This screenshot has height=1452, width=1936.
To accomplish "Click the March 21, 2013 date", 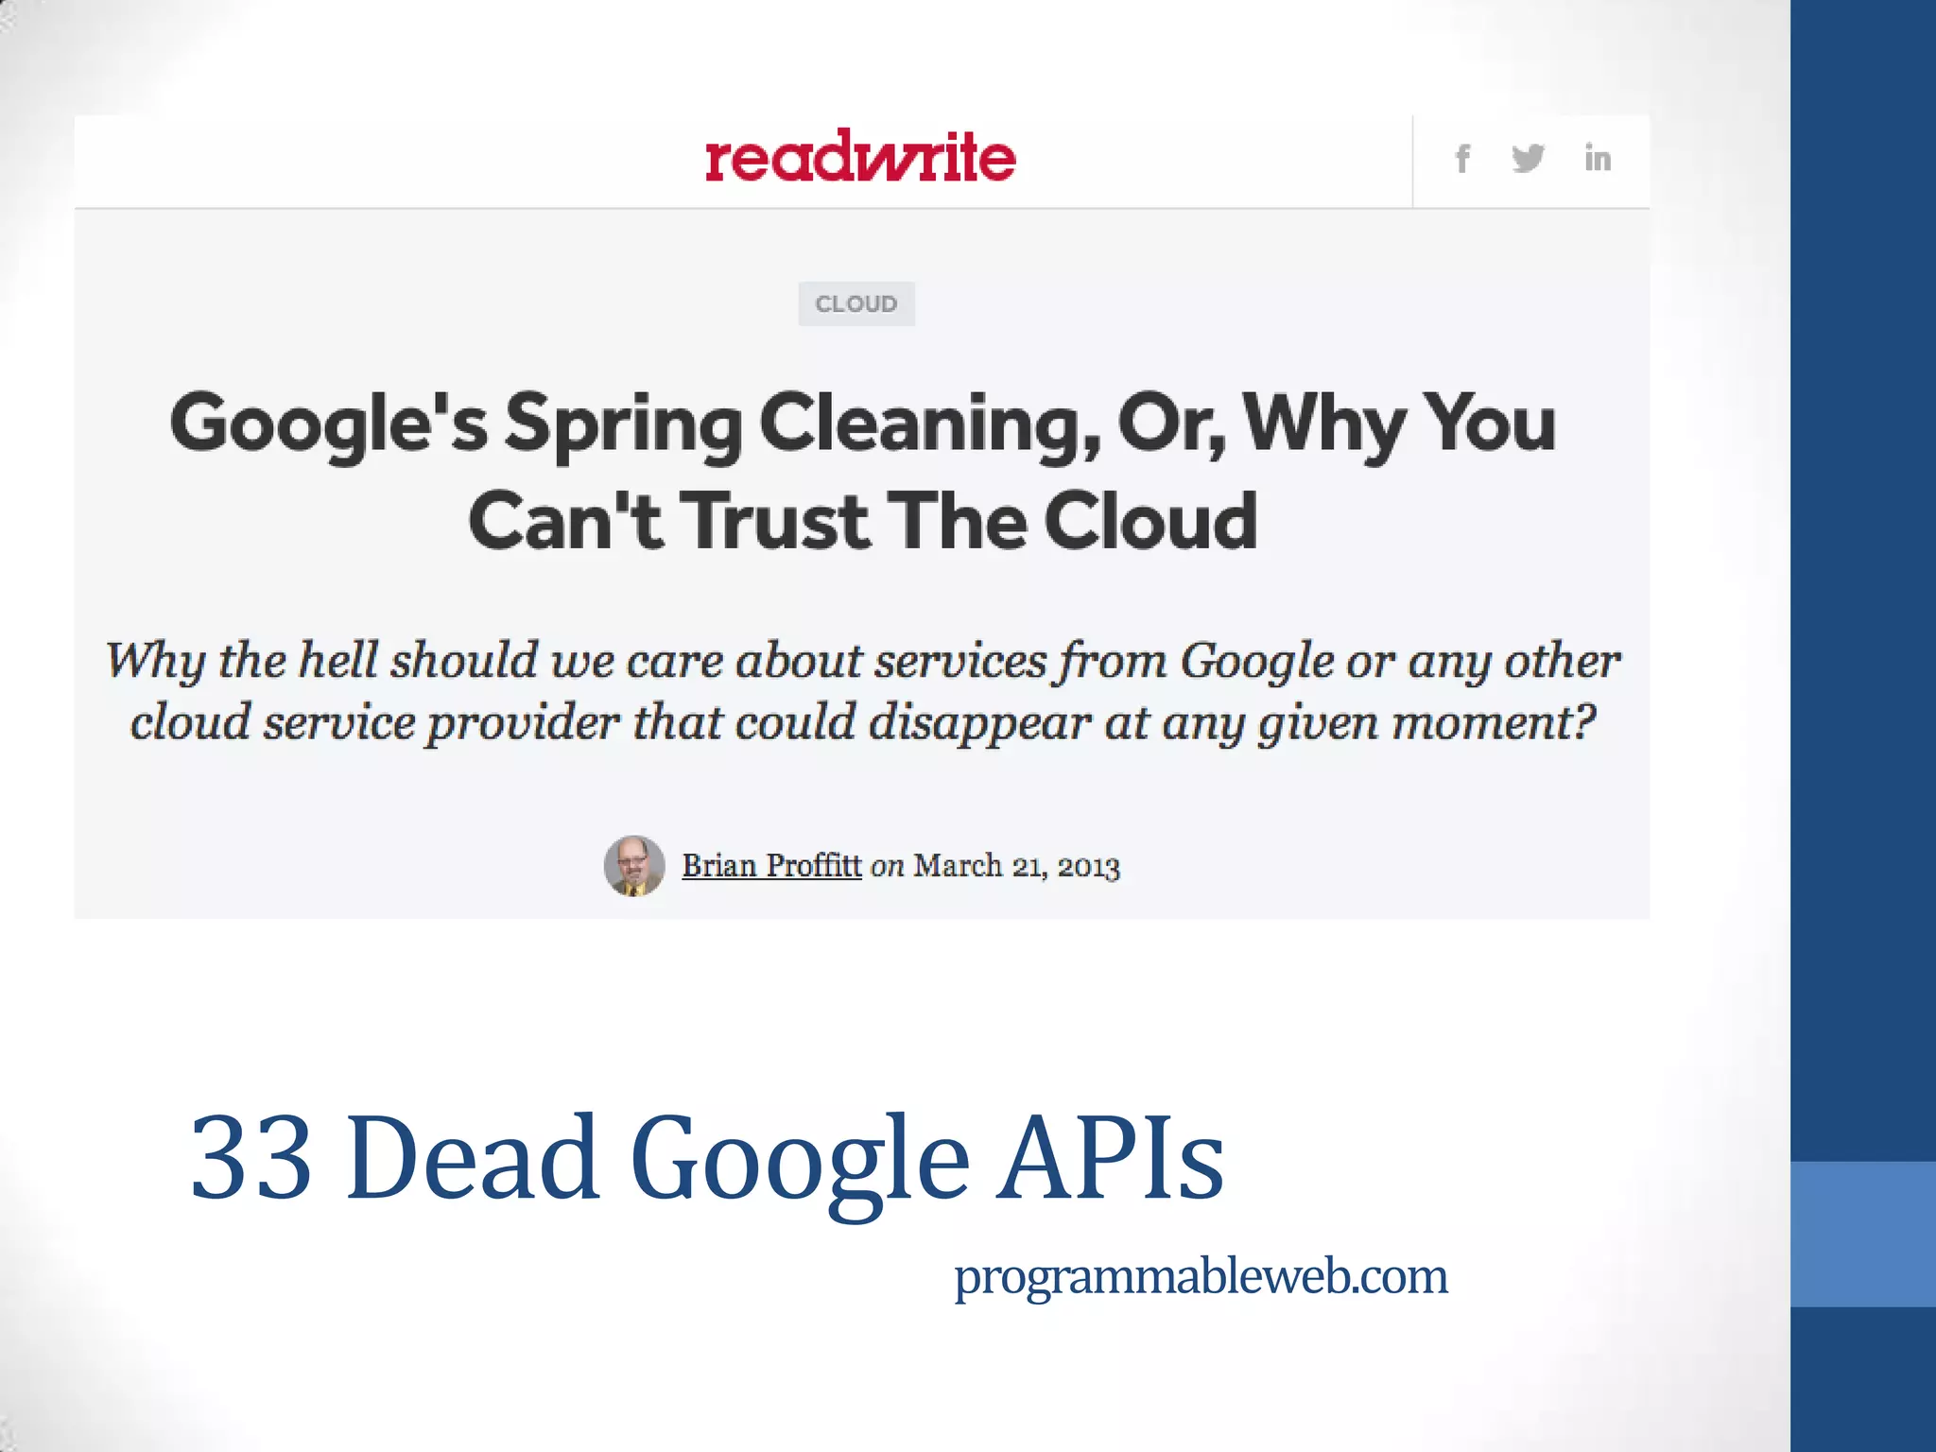I will 1017,866.
